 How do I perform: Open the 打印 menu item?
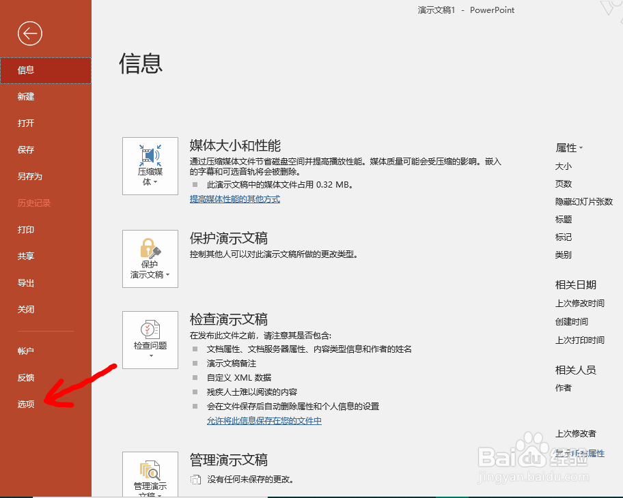(x=25, y=229)
